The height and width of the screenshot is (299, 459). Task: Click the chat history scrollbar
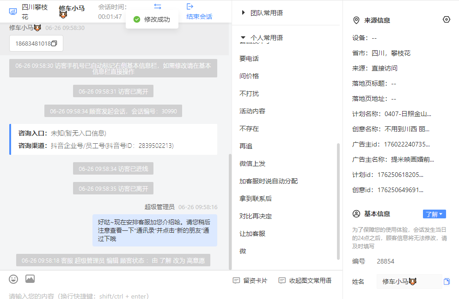[x=230, y=211]
